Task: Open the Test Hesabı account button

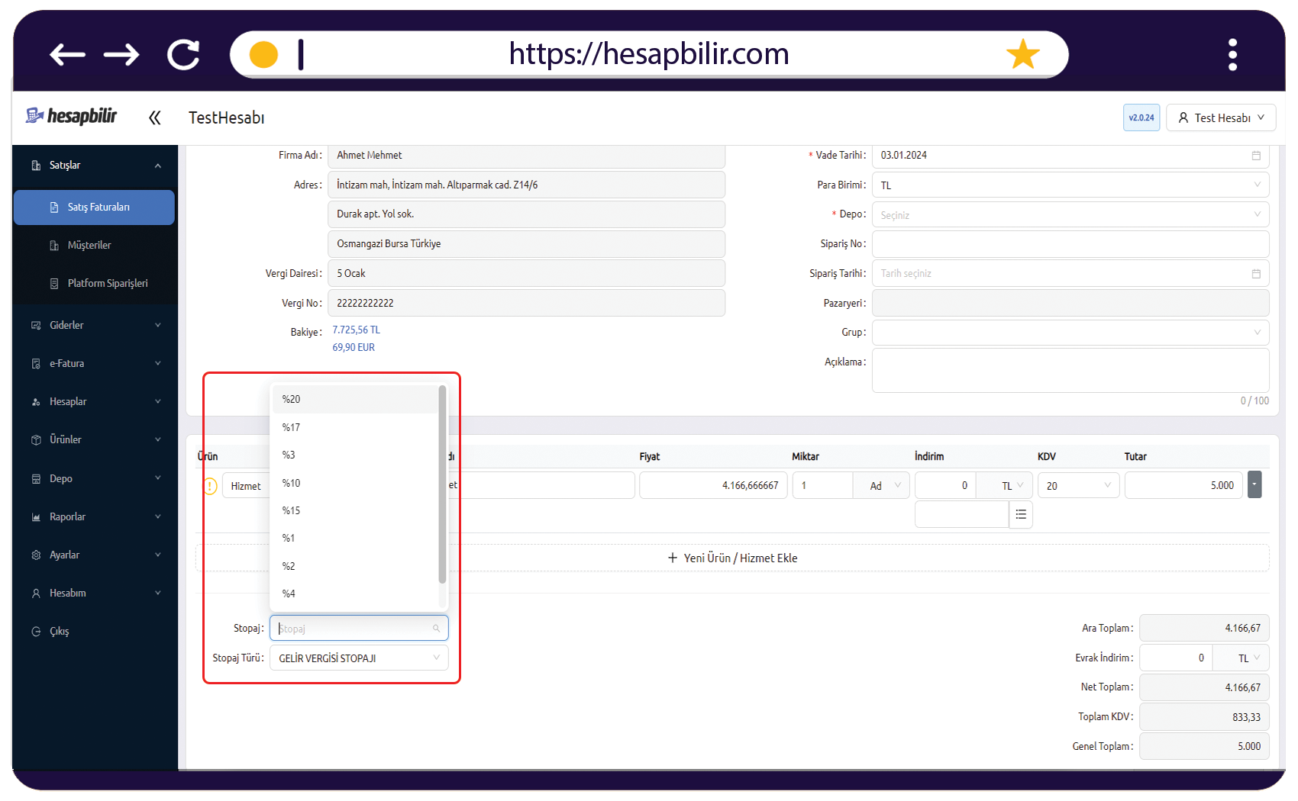Action: (x=1221, y=117)
